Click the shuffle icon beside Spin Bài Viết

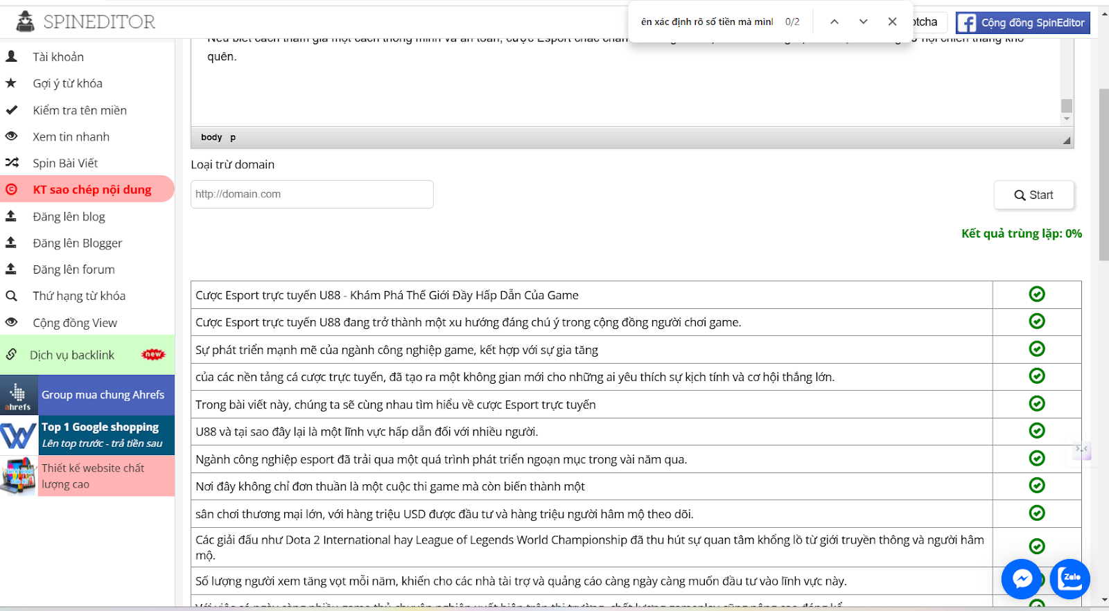(x=12, y=163)
